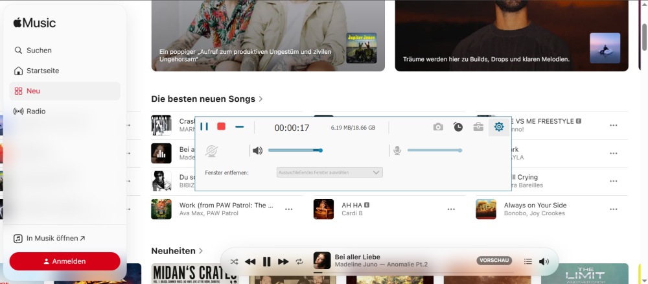Click the Bei aller Liebe player artwork
Screen dimensions: 648x284
coord(322,261)
